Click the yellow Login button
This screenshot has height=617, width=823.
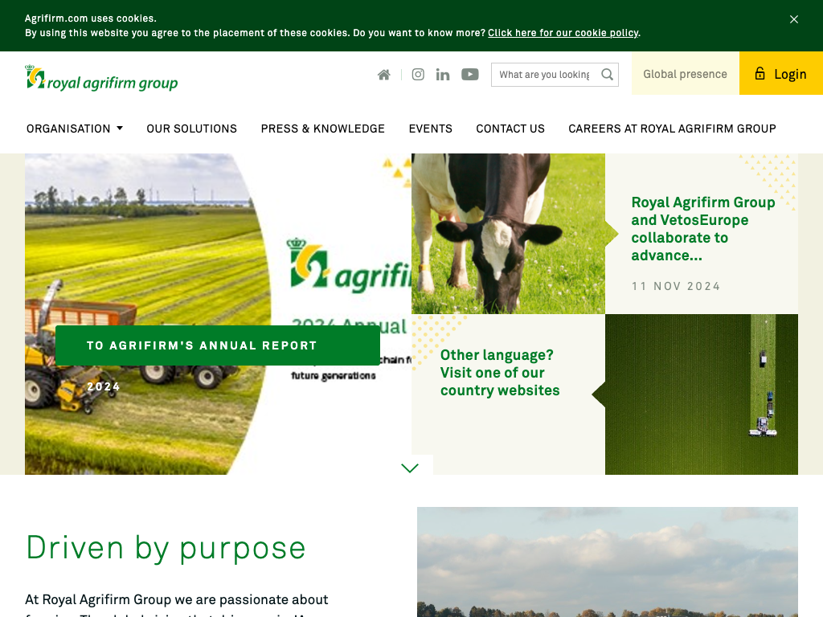coord(780,74)
